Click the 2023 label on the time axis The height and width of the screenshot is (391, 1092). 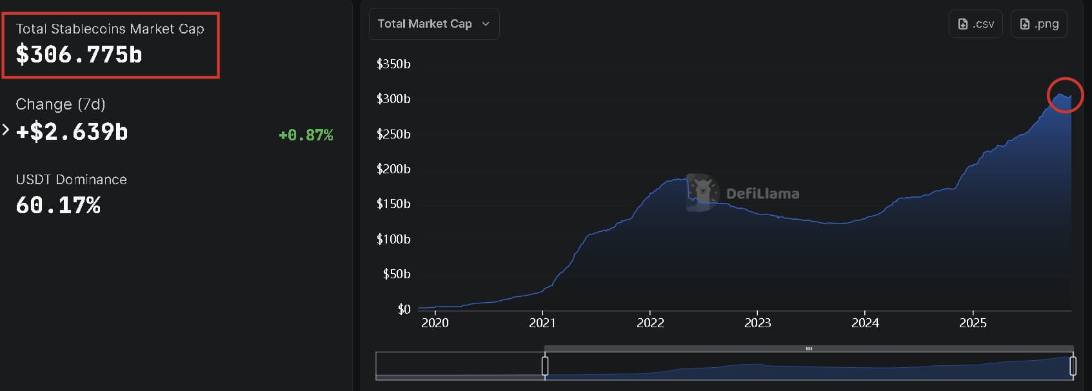tap(757, 323)
